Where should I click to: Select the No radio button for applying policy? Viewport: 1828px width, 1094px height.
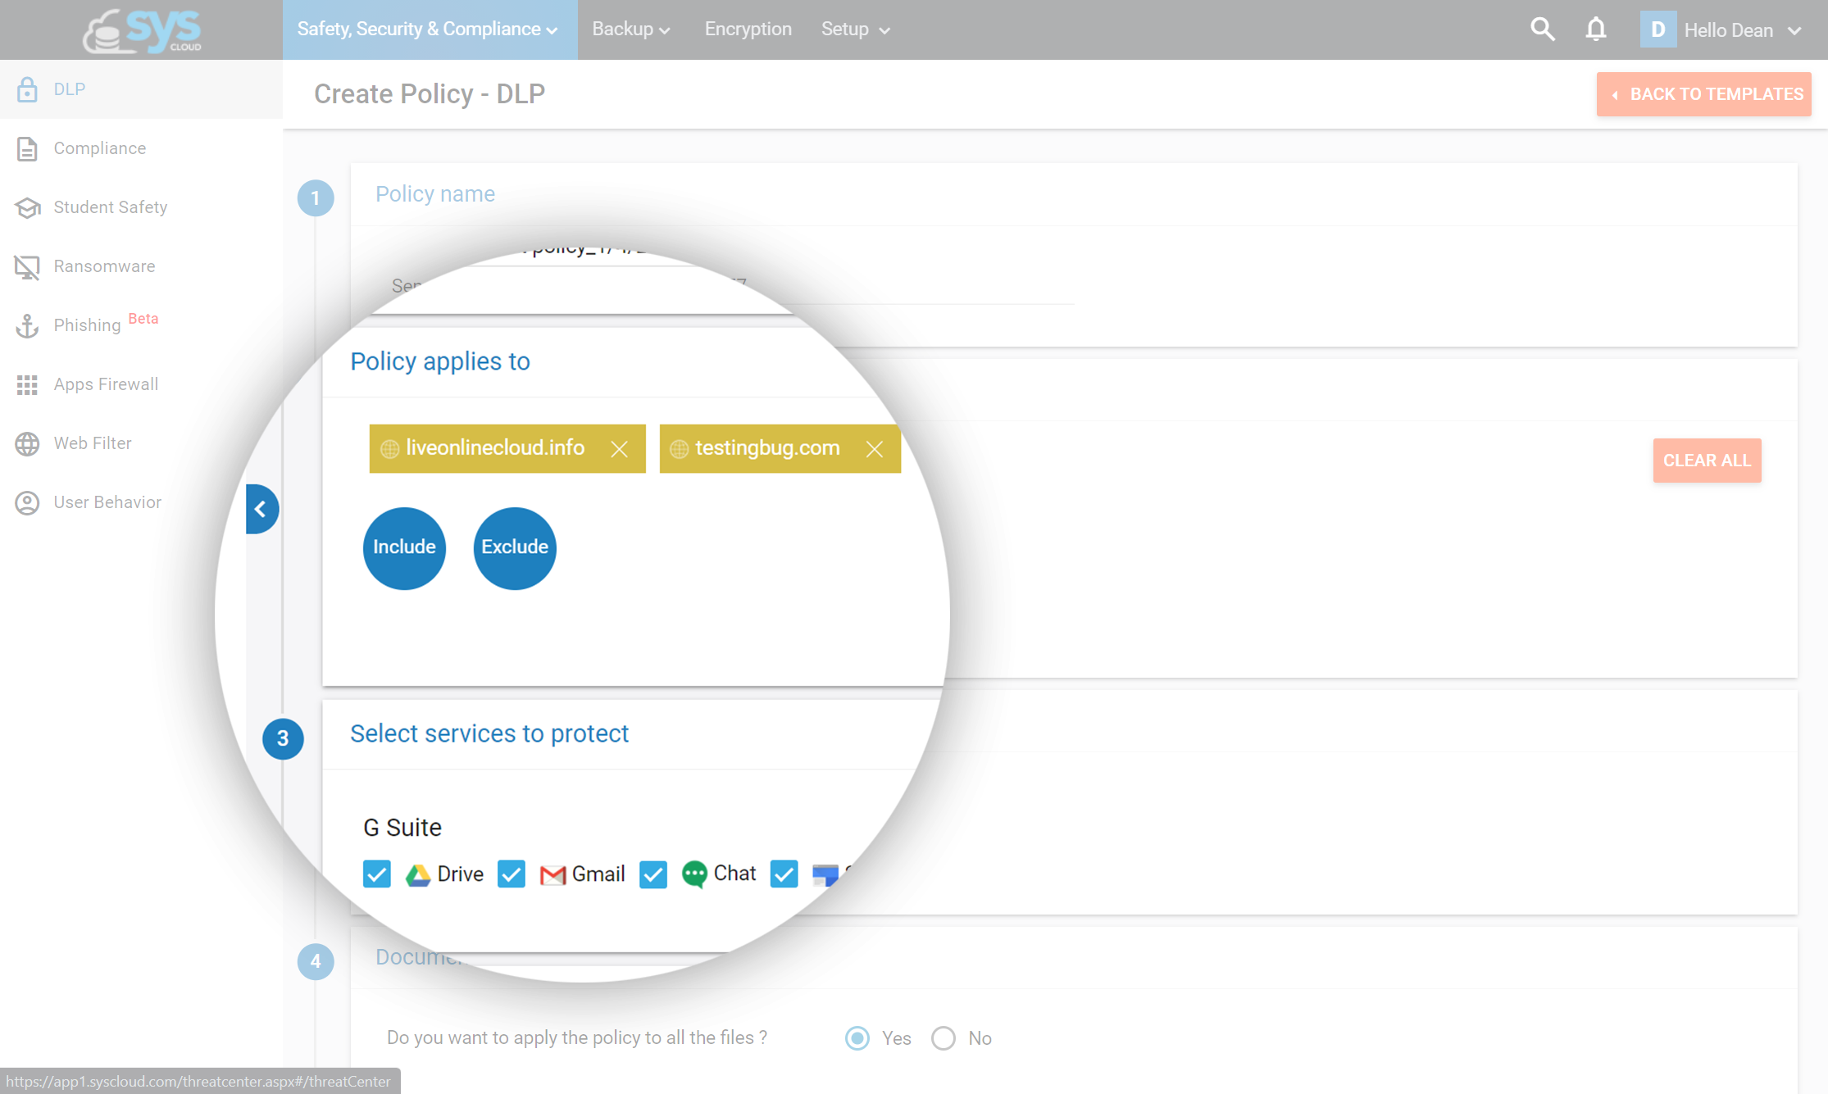click(x=943, y=1037)
